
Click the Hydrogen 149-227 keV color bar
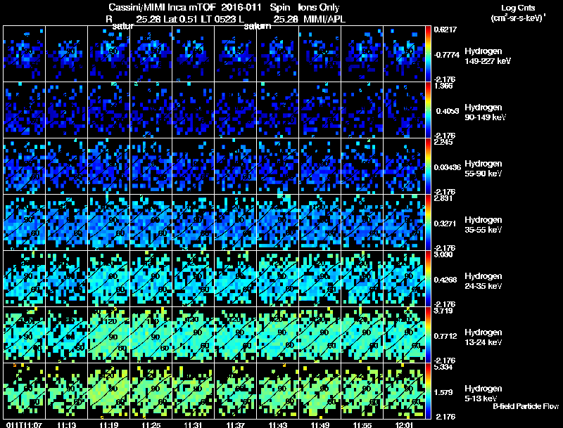(429, 53)
